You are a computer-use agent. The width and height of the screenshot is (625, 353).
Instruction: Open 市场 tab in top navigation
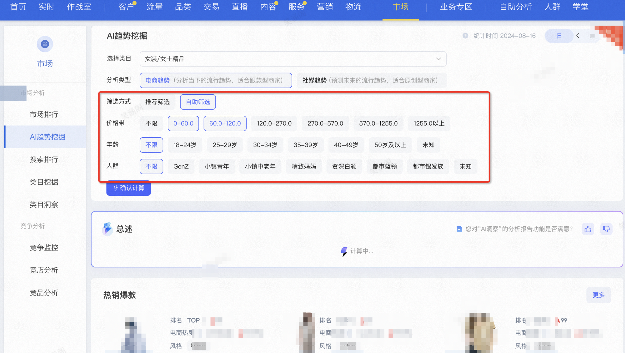coord(400,7)
